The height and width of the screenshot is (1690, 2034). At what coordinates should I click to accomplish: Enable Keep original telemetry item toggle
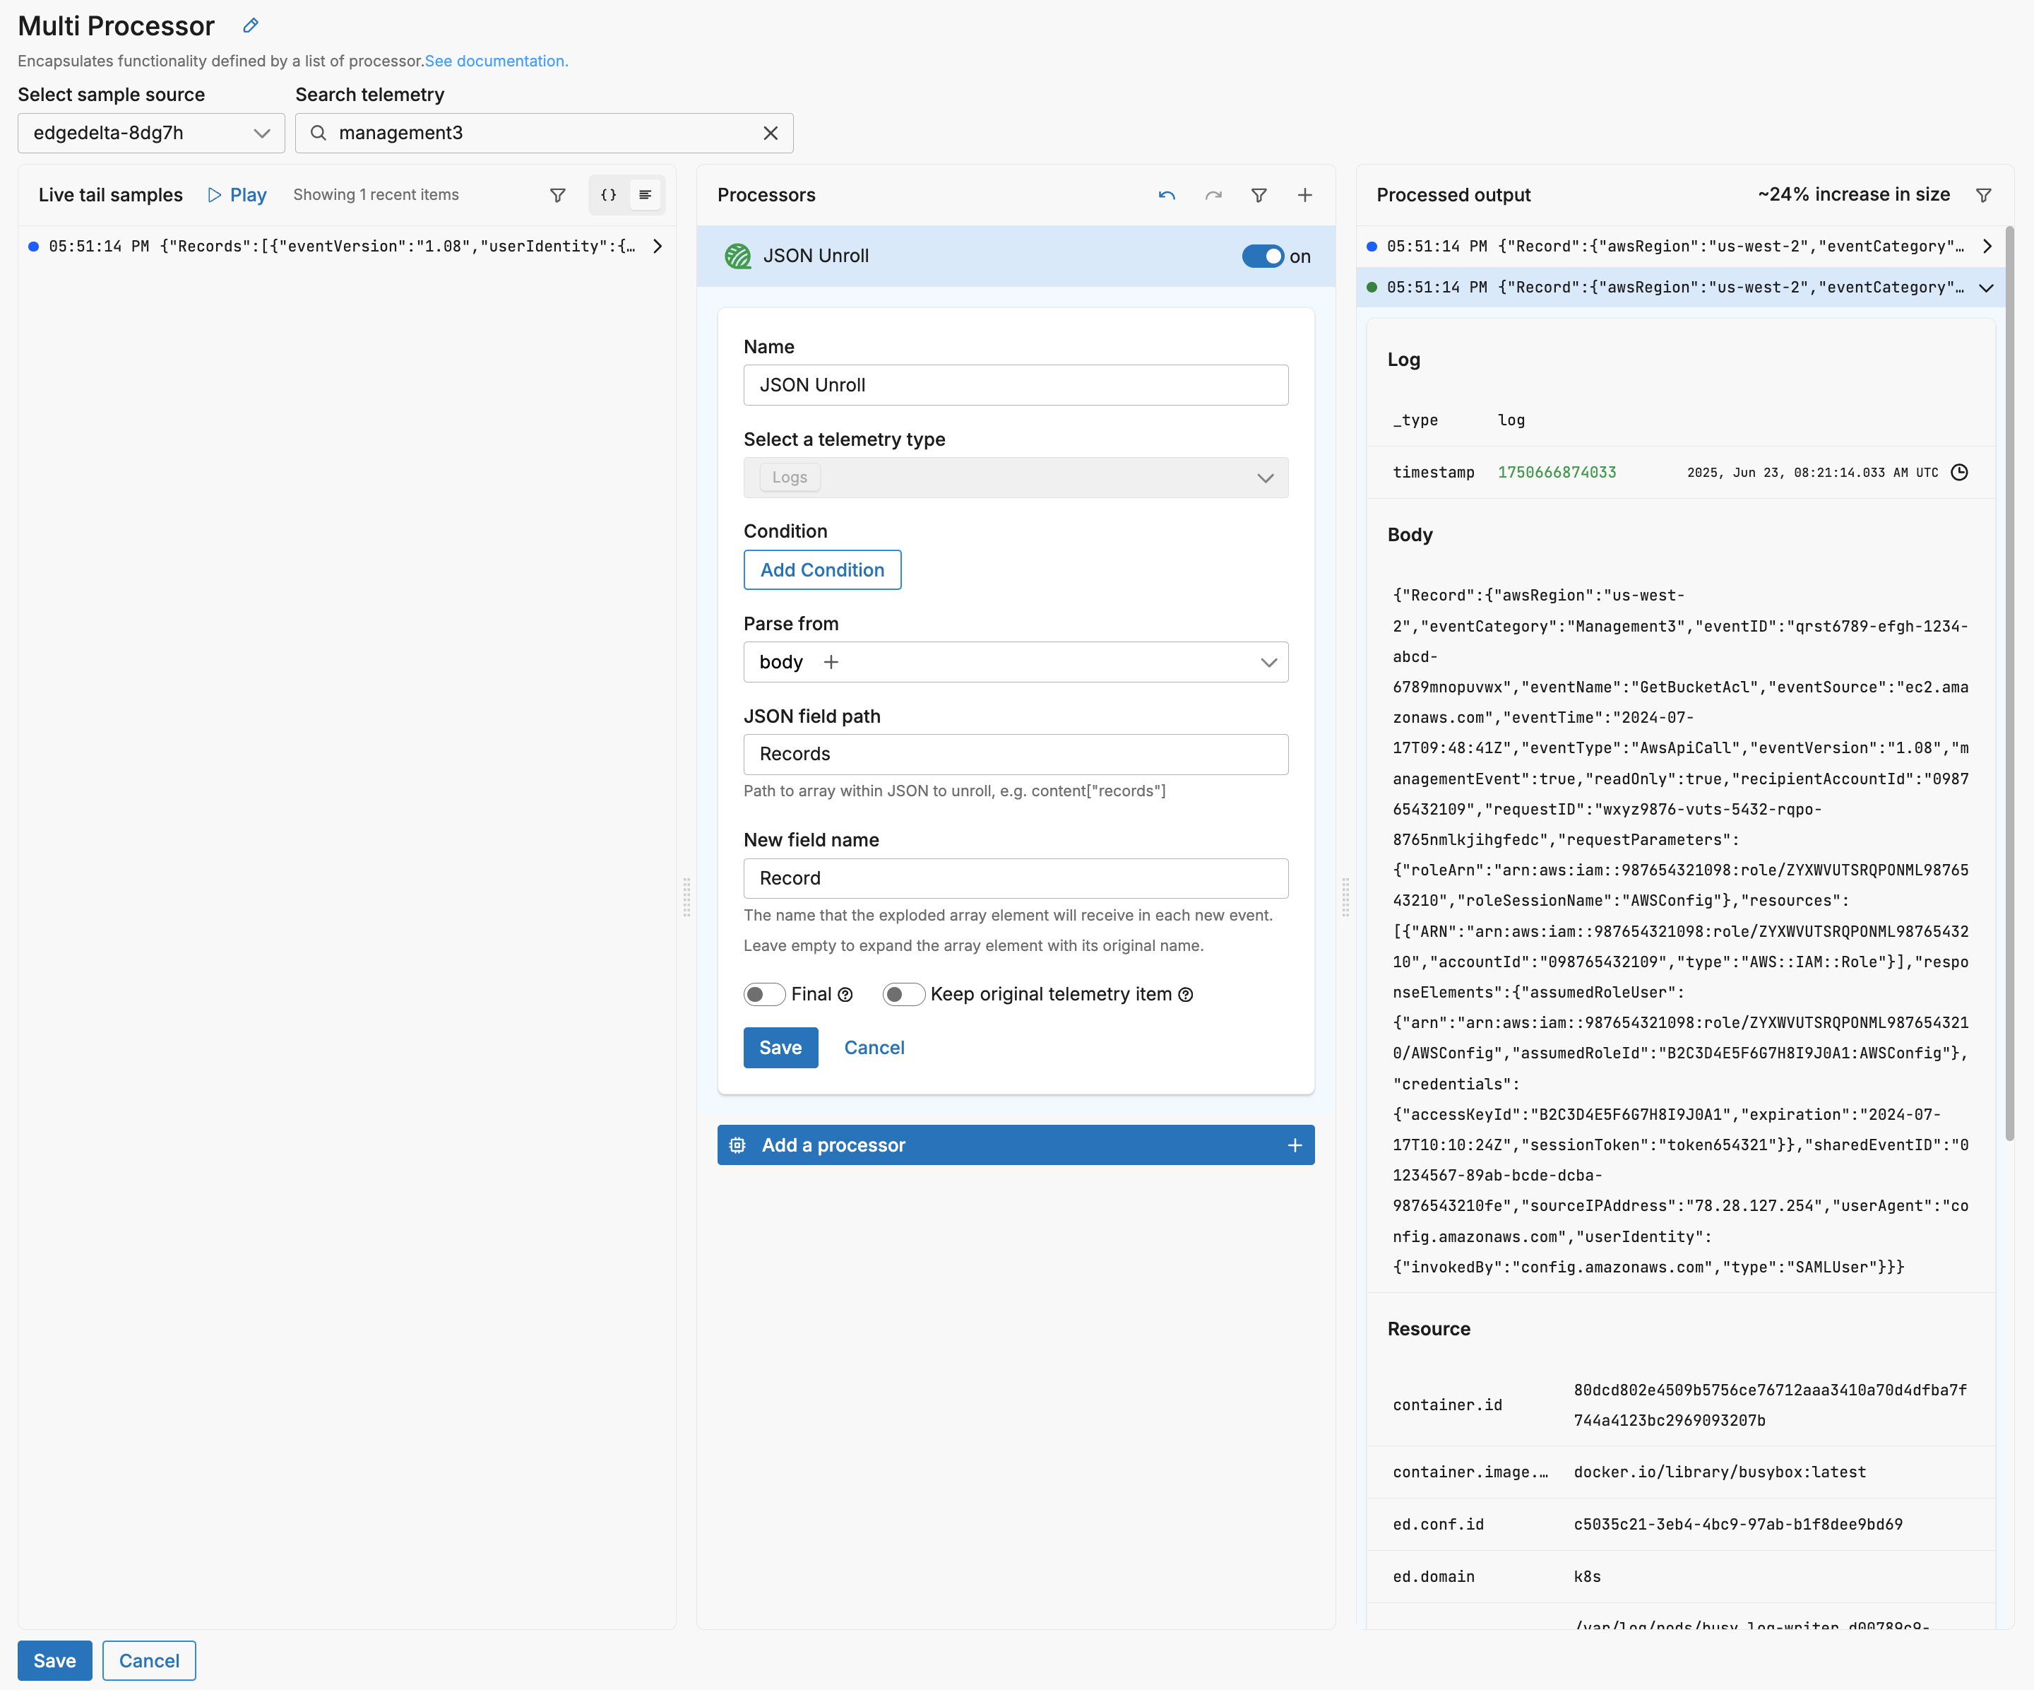click(904, 995)
